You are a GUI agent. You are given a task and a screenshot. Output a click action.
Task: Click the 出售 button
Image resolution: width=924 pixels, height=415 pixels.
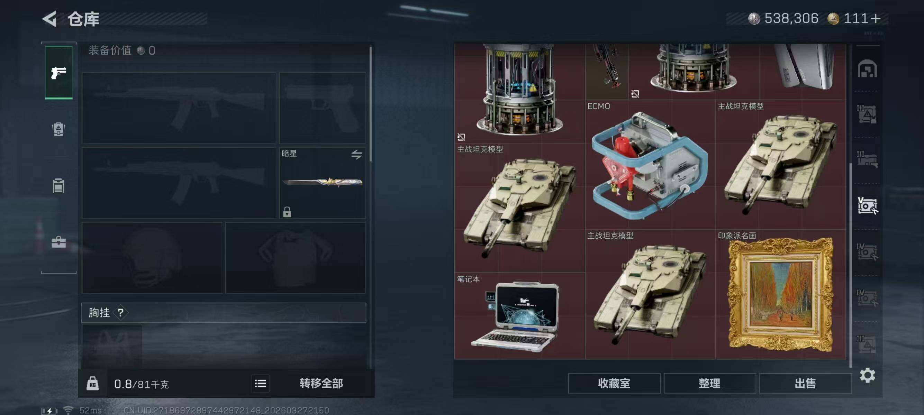tap(805, 383)
